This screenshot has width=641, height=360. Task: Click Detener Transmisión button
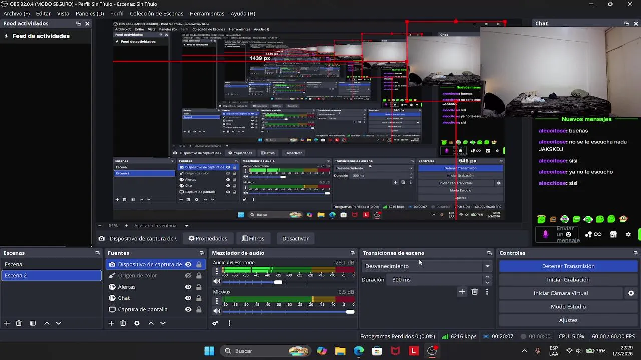568,266
